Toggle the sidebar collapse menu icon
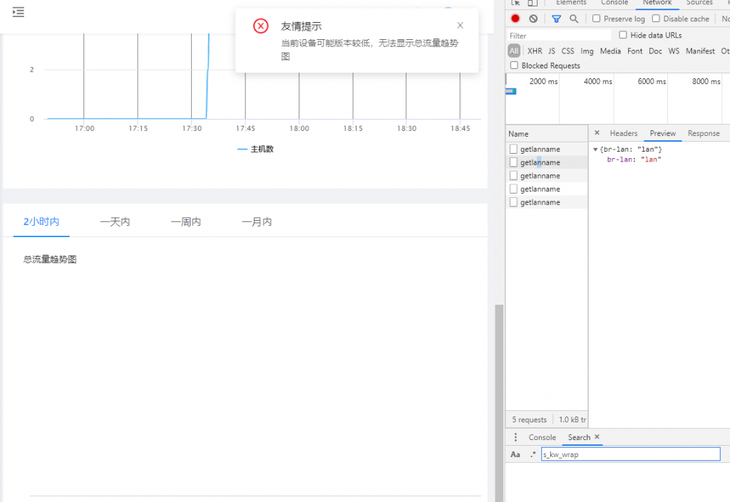 pyautogui.click(x=18, y=12)
